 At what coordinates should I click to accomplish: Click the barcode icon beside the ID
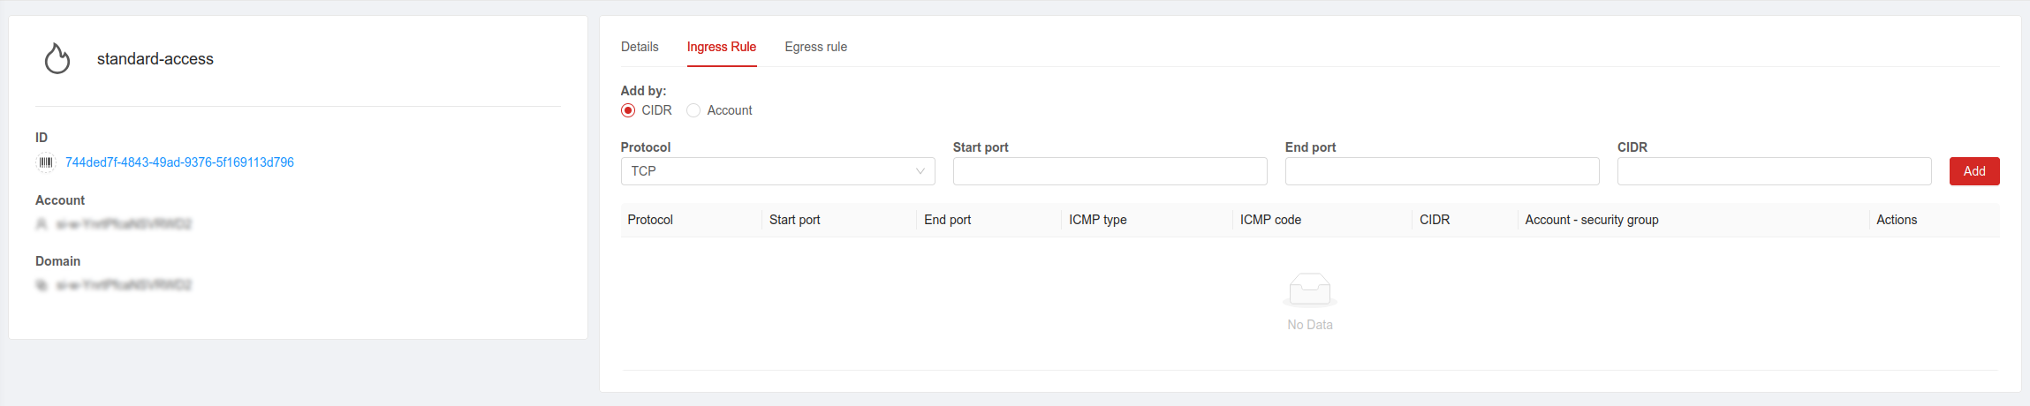point(46,162)
